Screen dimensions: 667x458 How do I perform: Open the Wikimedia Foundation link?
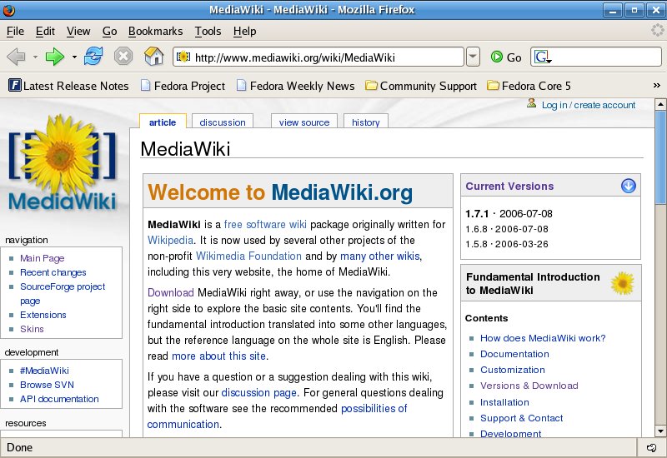248,256
